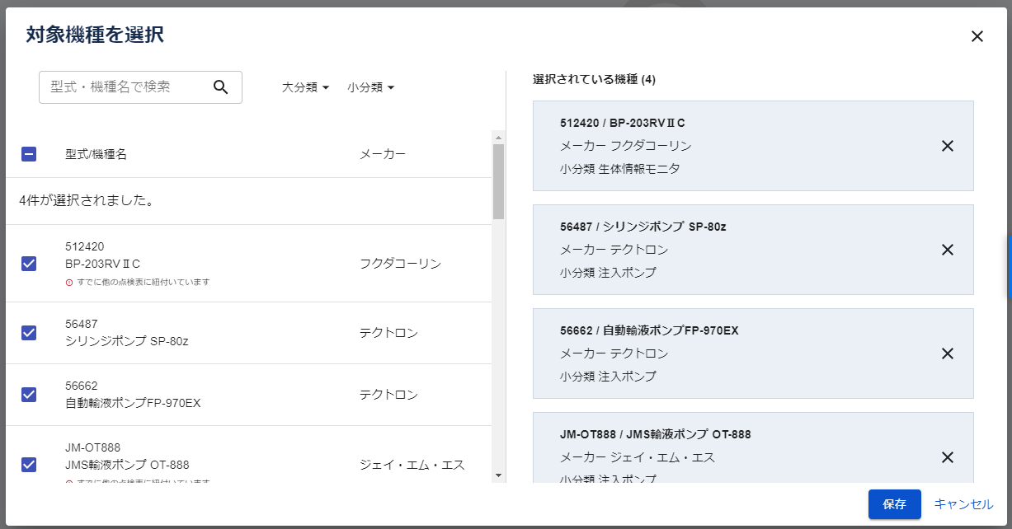This screenshot has height=529, width=1012.
Task: Click テクトロン in the 56487 row
Action: coord(388,333)
